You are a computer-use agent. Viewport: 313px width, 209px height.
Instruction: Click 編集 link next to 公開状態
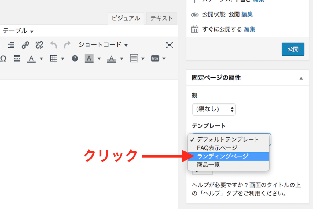pyautogui.click(x=247, y=14)
